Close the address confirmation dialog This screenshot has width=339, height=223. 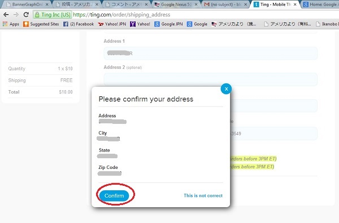(226, 89)
